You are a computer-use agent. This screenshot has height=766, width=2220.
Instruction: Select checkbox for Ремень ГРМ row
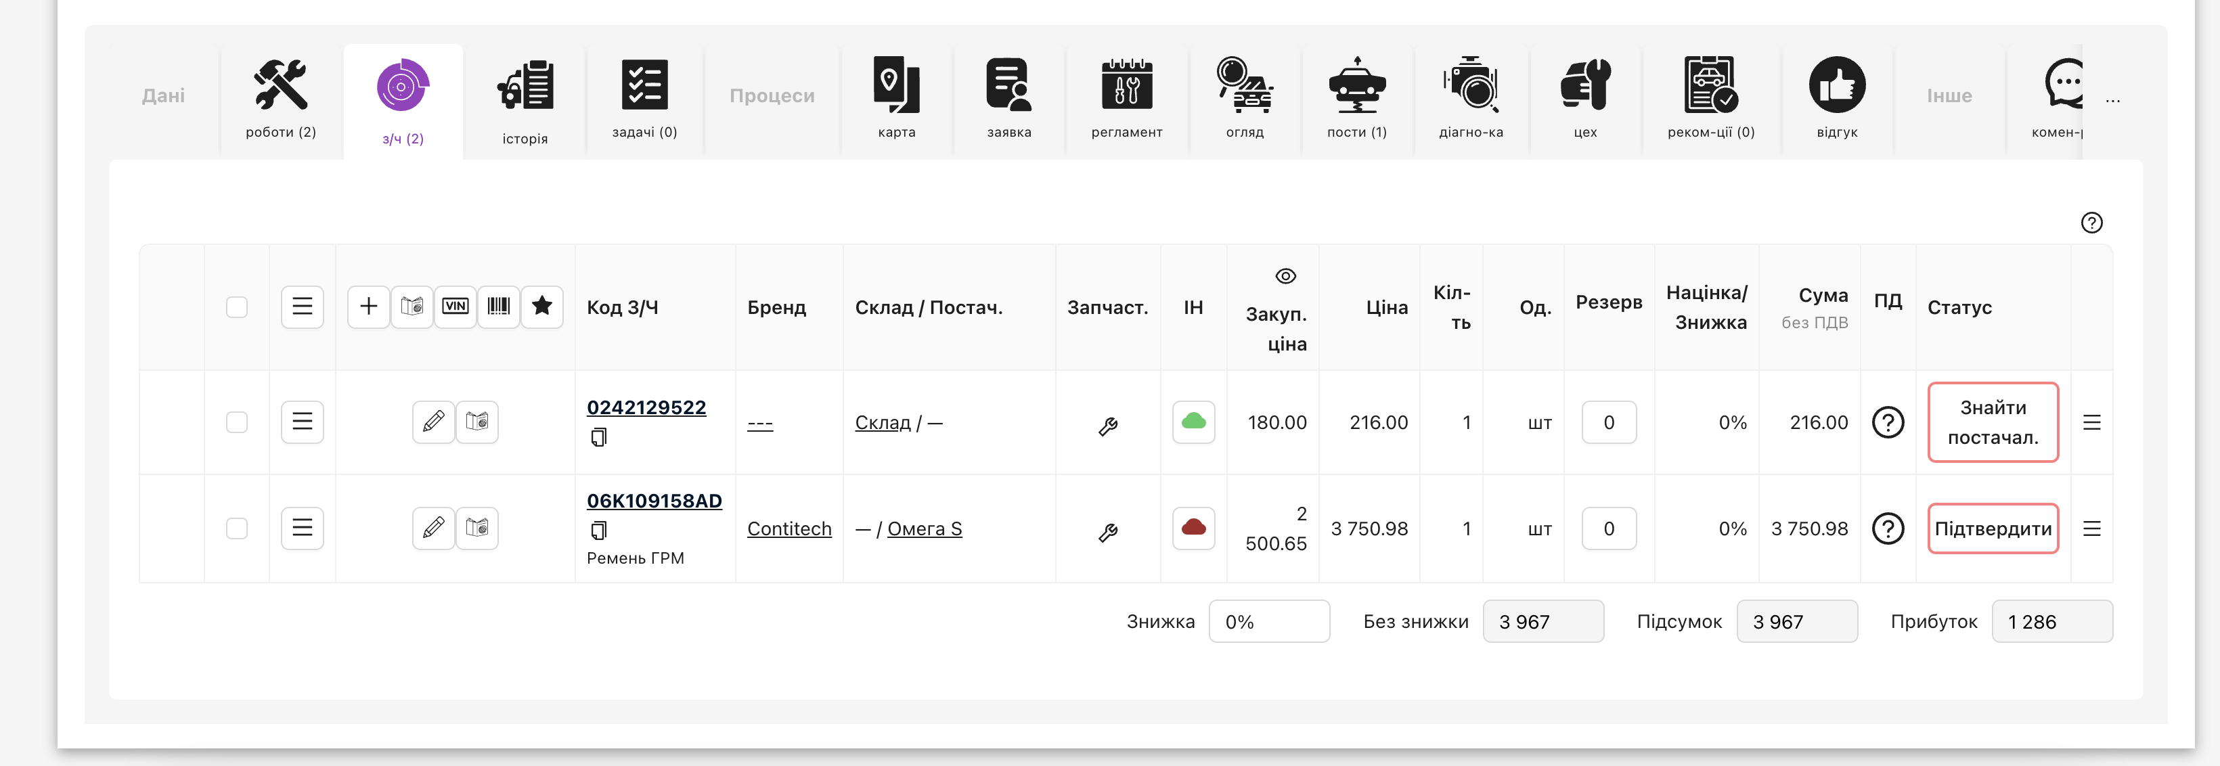(236, 528)
